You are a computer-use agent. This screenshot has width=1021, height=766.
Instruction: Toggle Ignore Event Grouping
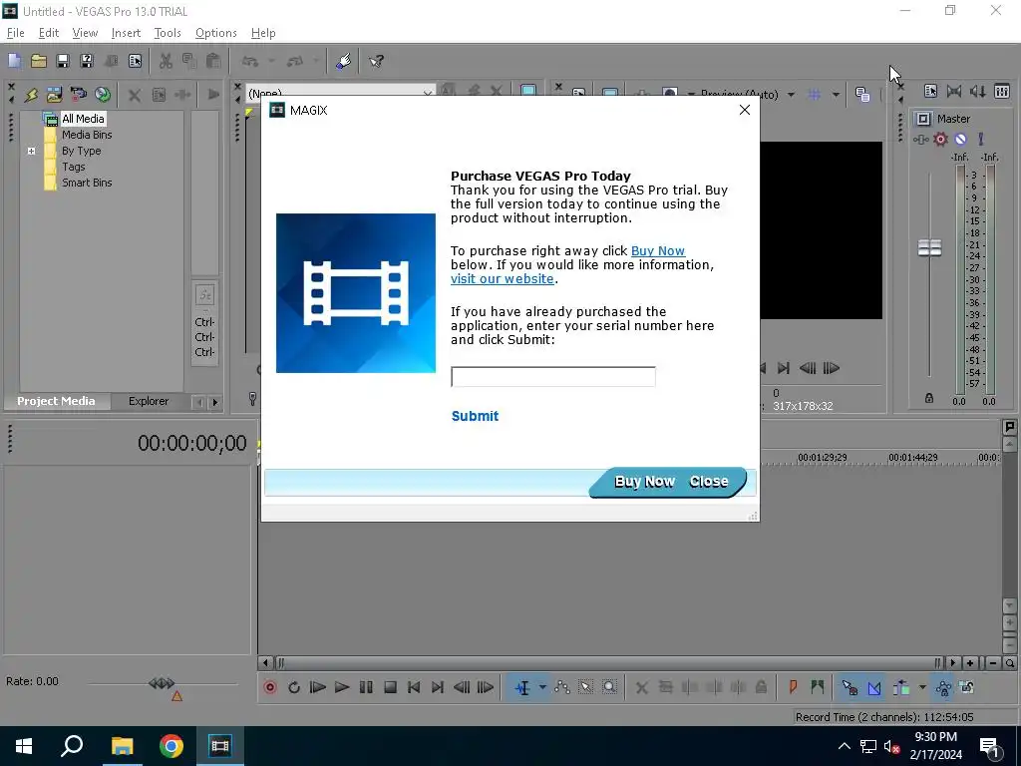click(967, 687)
